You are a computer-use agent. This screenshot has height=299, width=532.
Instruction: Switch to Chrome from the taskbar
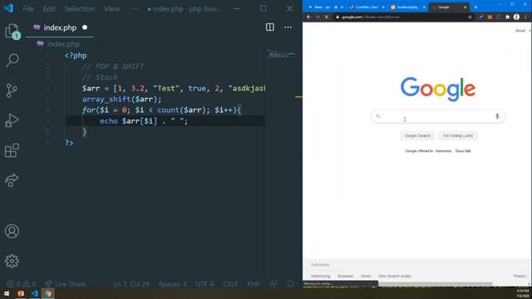click(48, 293)
